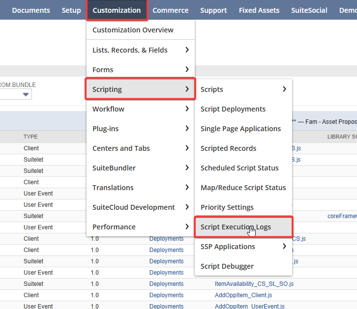Select Script Deployments
Image resolution: width=357 pixels, height=309 pixels.
(x=243, y=109)
